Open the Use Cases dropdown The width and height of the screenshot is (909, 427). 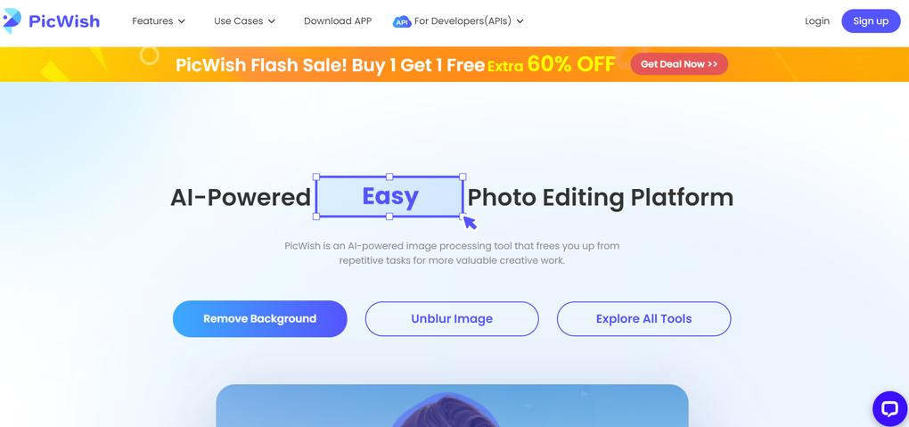coord(244,21)
